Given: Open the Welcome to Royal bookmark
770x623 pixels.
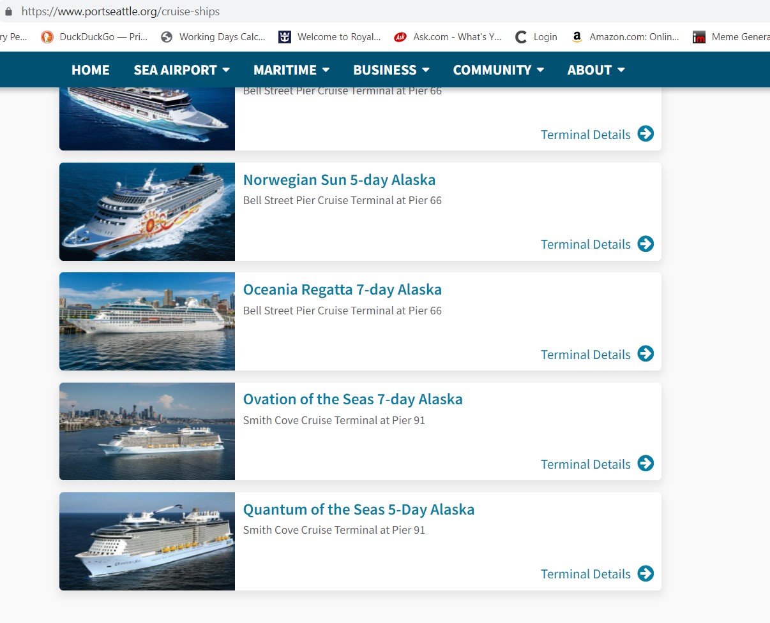Looking at the screenshot, I should (x=329, y=37).
